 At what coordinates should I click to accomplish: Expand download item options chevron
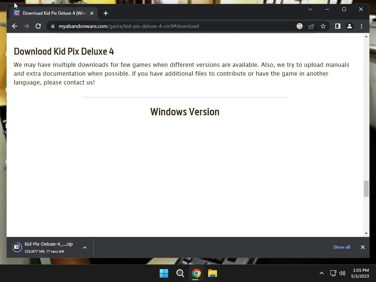tap(85, 247)
